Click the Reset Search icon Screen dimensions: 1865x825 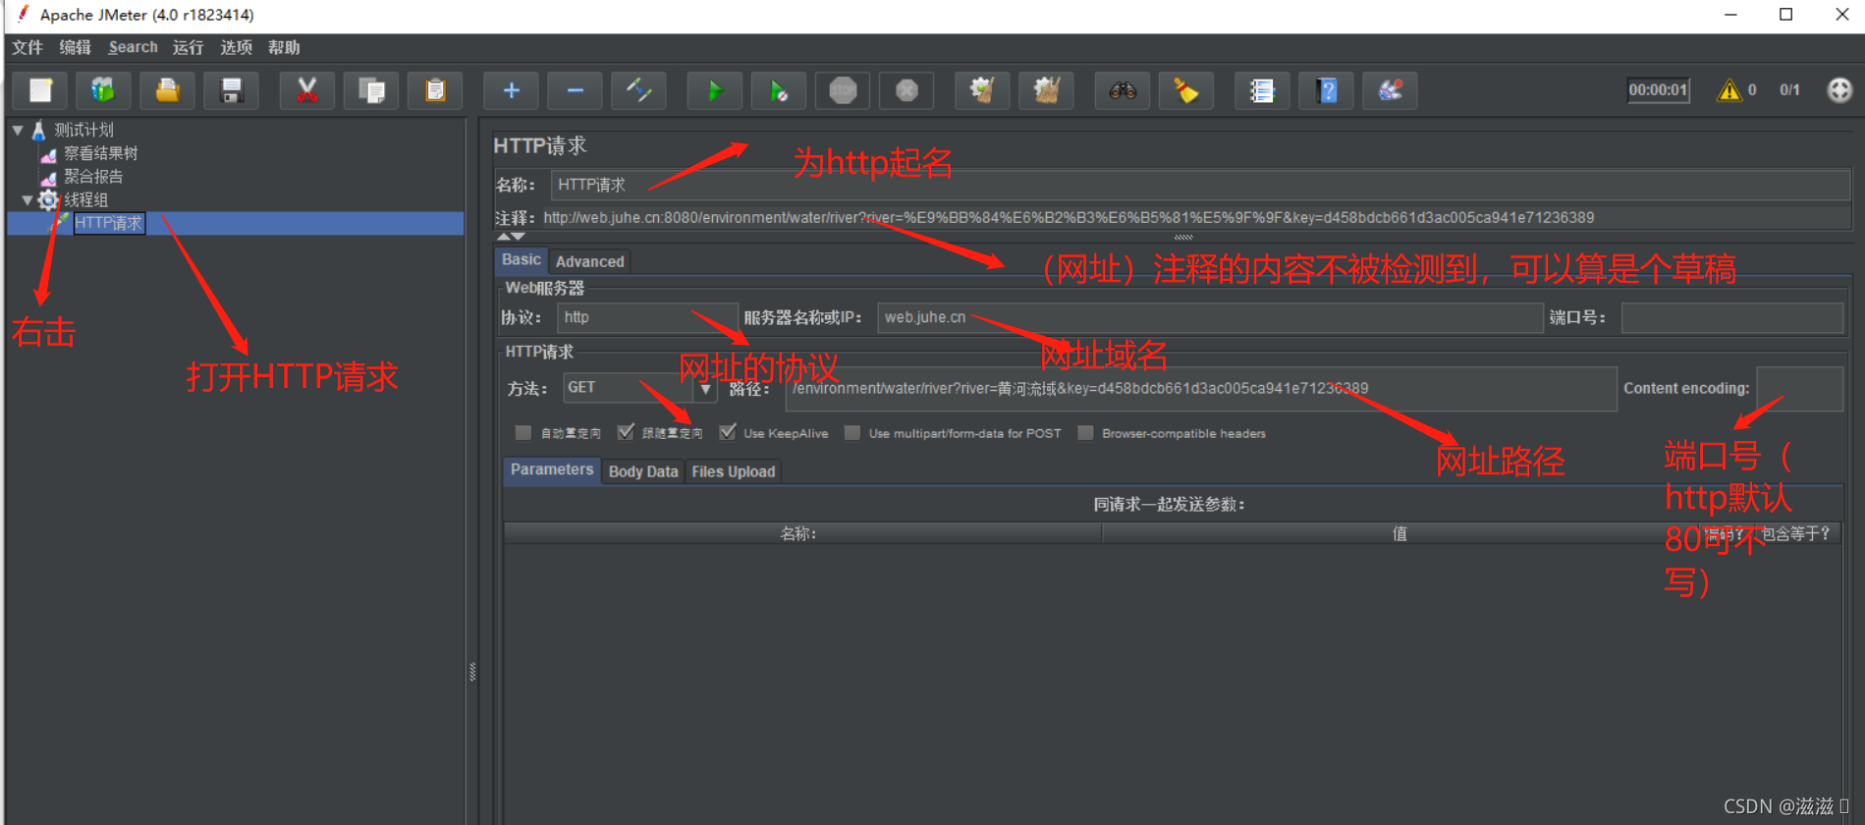(x=1186, y=90)
